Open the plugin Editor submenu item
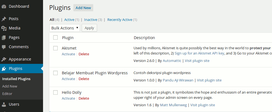 7,94
